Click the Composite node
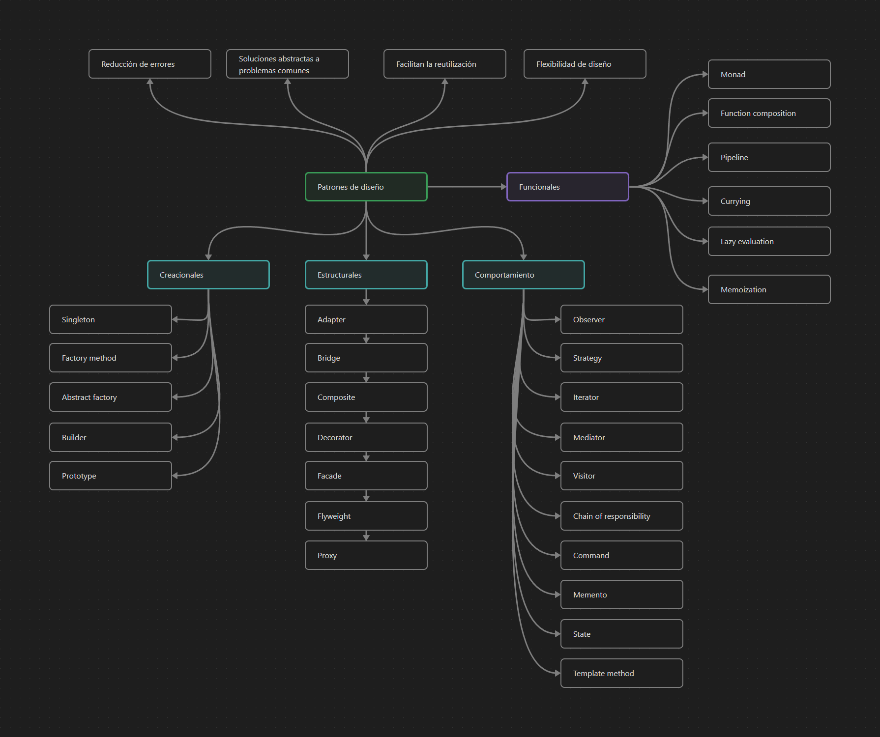880x737 pixels. (366, 397)
